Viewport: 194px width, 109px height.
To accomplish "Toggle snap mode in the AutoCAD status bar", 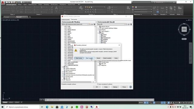I will (x=147, y=103).
